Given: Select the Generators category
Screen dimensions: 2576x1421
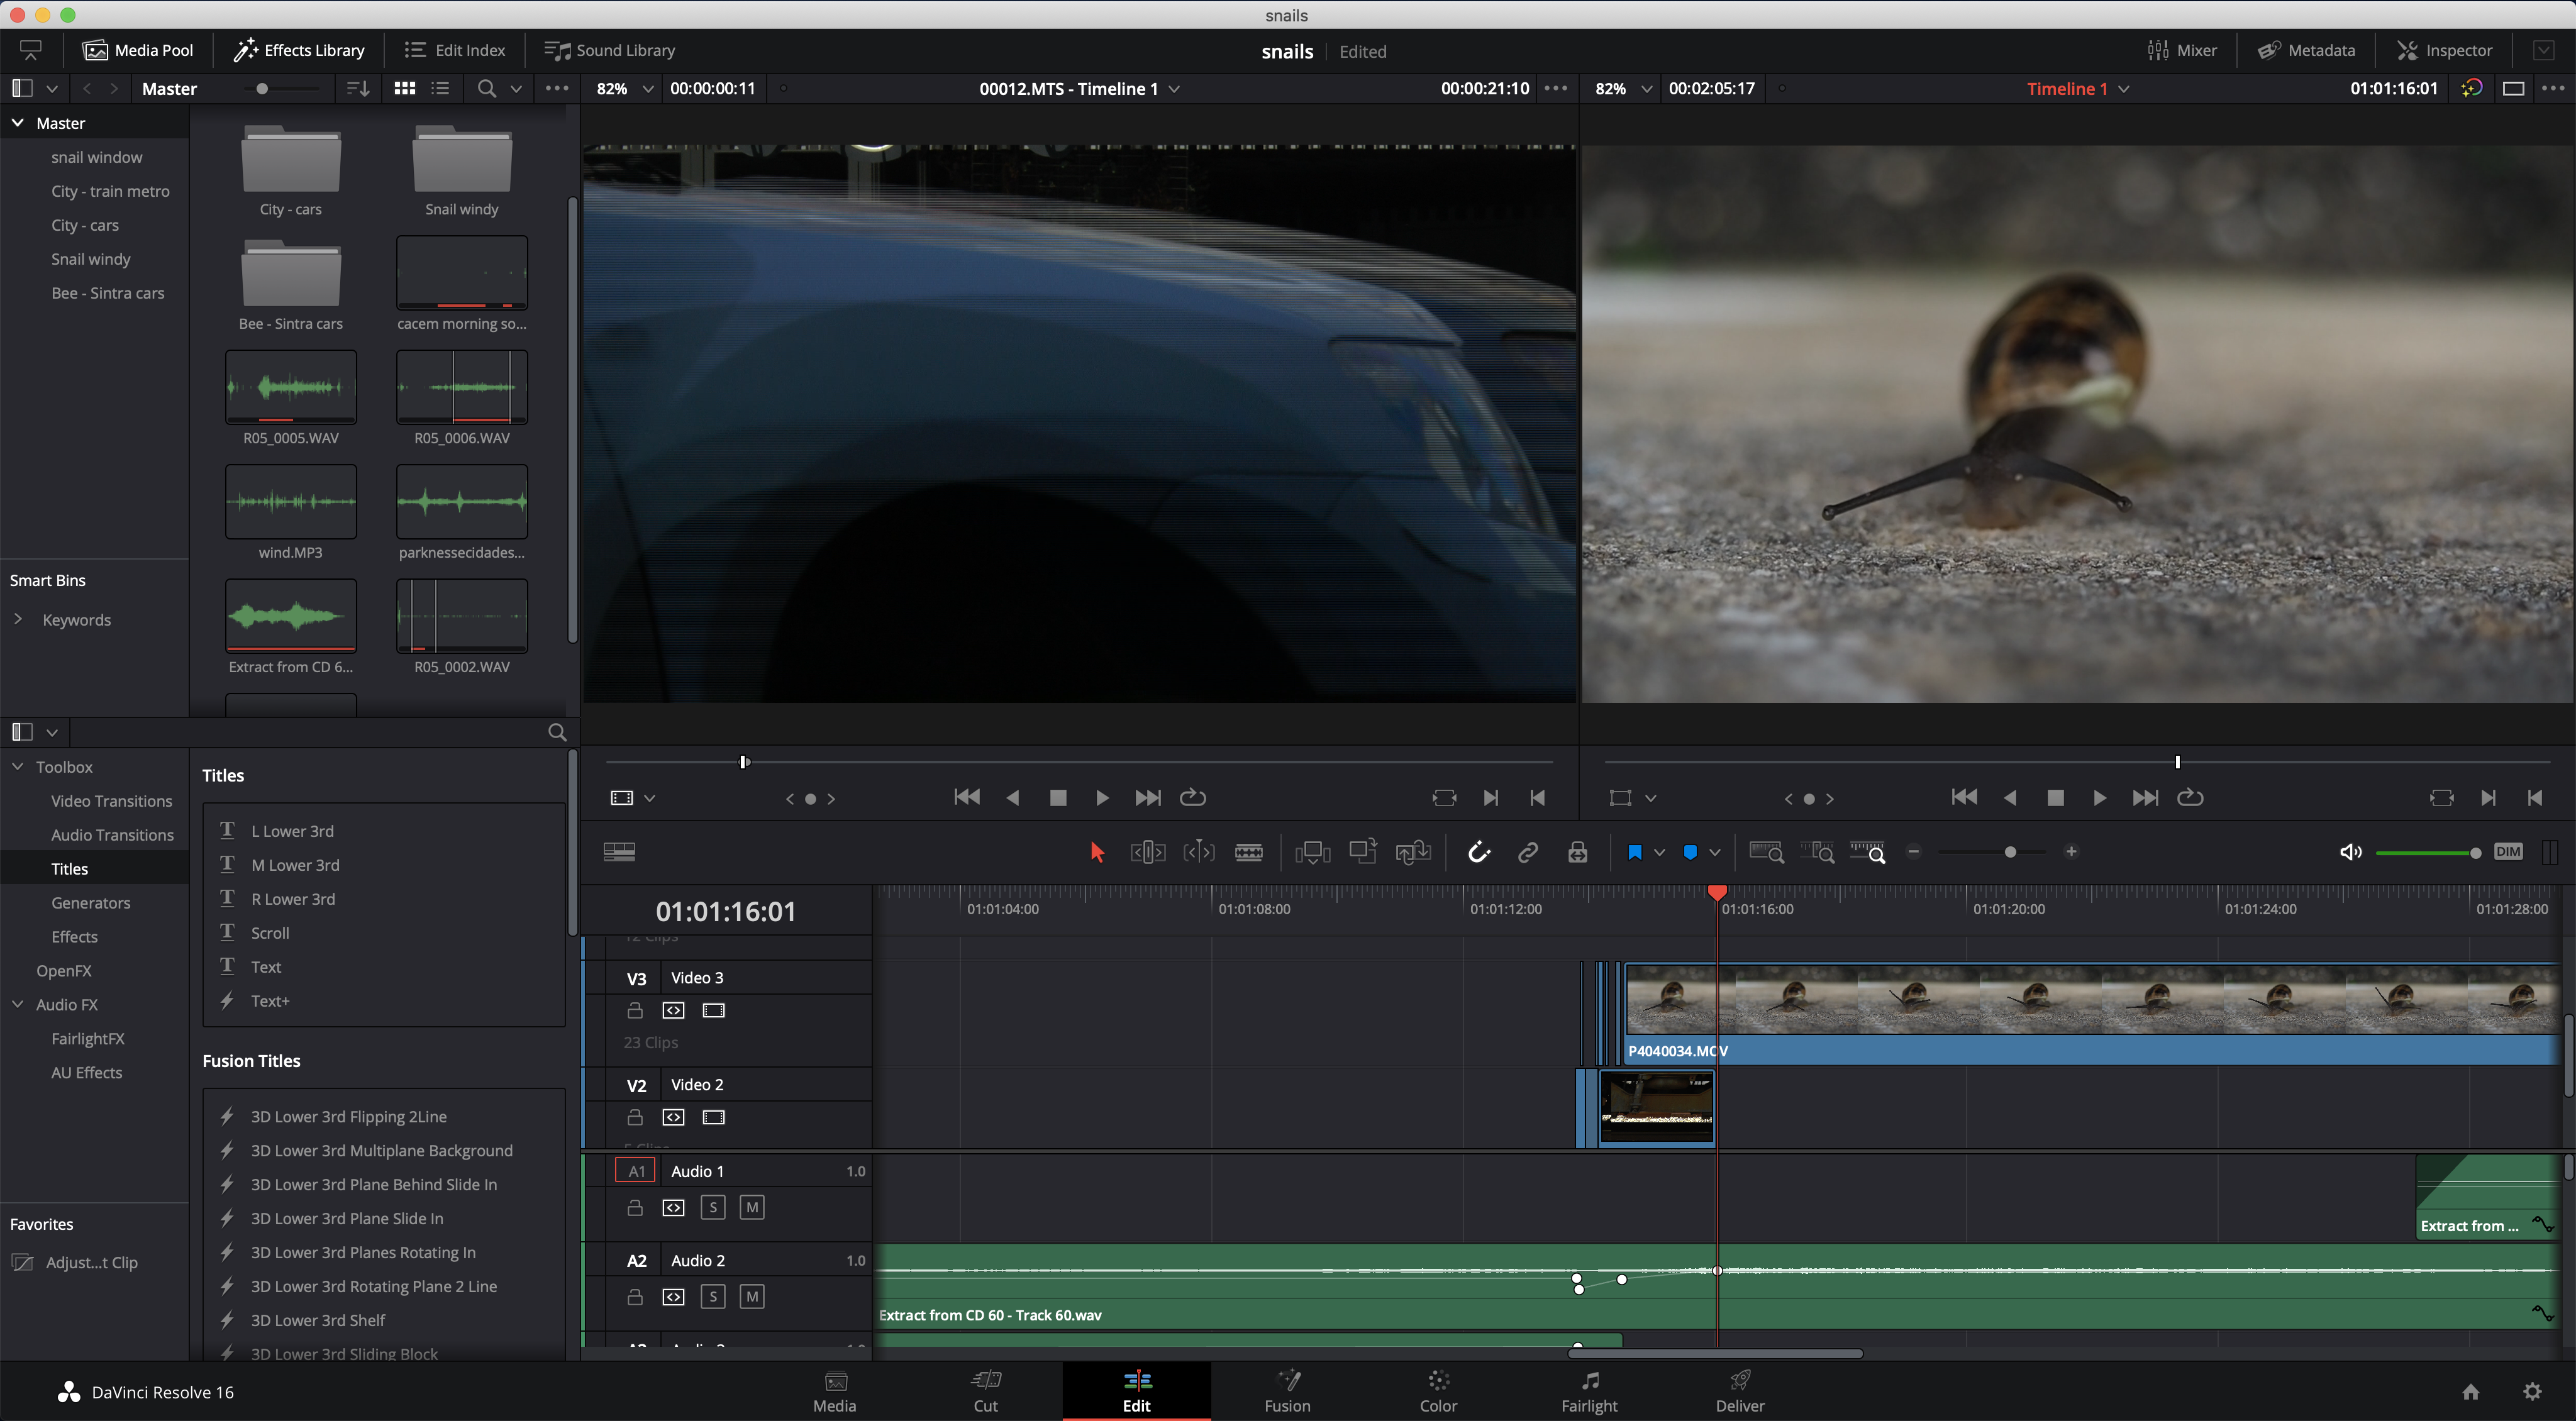Looking at the screenshot, I should point(91,902).
